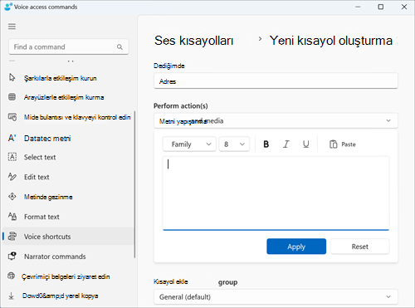Click the sidebar vertical scrollbar

134,184
